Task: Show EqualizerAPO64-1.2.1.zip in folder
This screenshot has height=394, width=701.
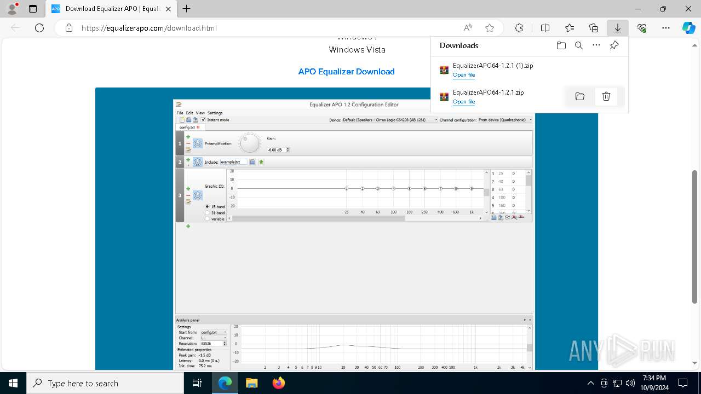Action: 580,96
